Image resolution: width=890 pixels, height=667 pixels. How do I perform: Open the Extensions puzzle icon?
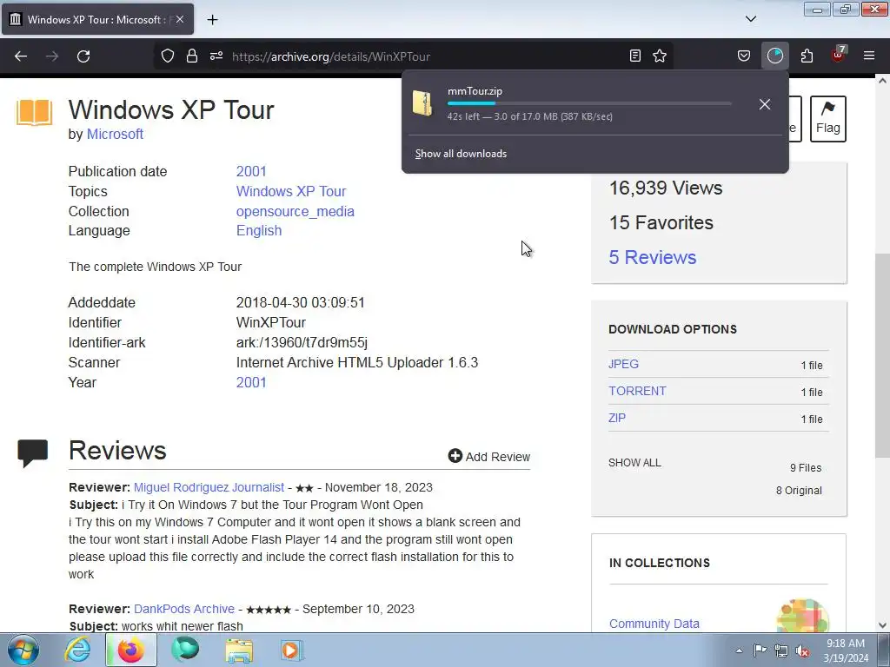[x=807, y=56]
